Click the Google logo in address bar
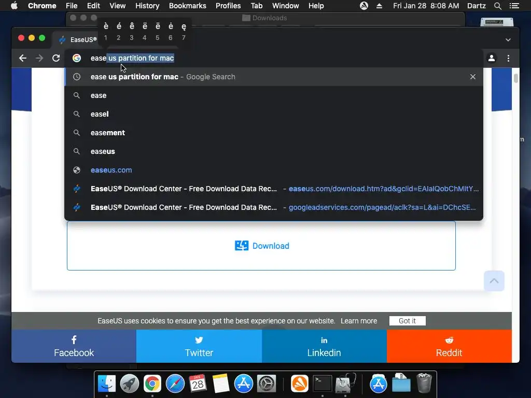 (x=77, y=58)
